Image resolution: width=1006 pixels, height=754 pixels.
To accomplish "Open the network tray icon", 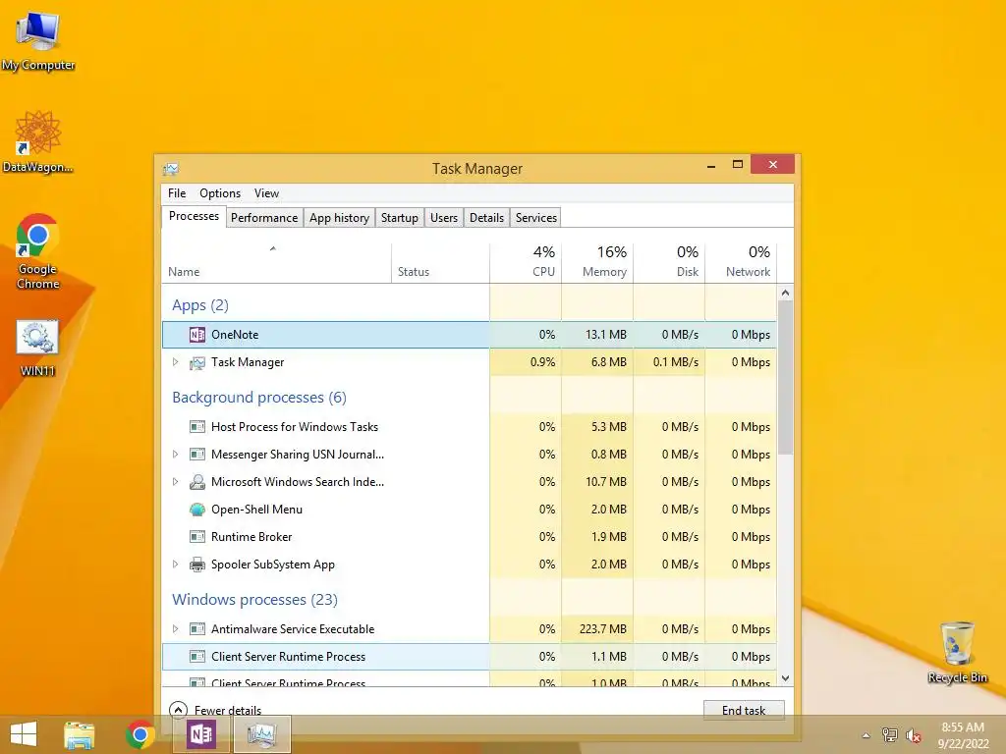I will 890,735.
